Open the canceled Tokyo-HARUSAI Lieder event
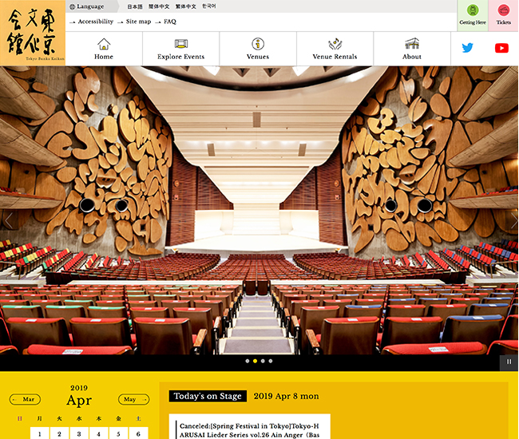This screenshot has height=439, width=519. click(x=250, y=430)
